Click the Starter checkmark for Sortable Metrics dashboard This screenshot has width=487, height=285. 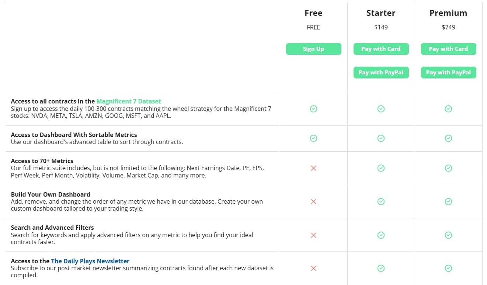click(381, 138)
